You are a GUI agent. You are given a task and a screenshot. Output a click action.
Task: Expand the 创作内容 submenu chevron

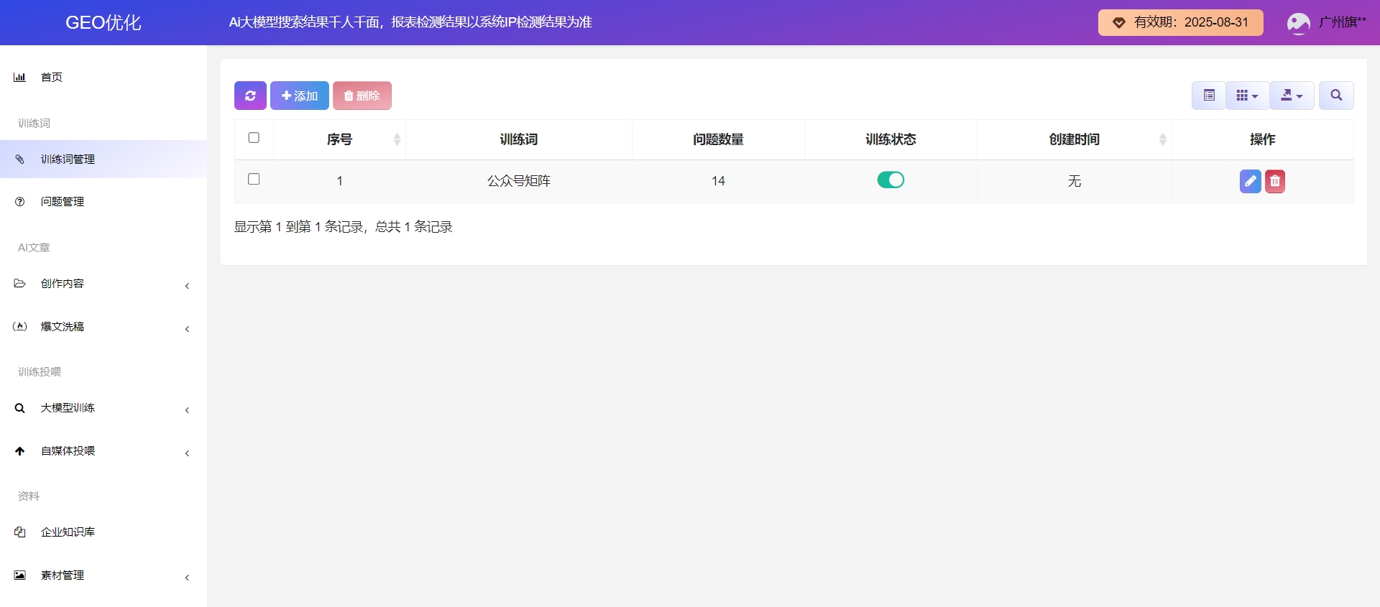click(x=187, y=286)
